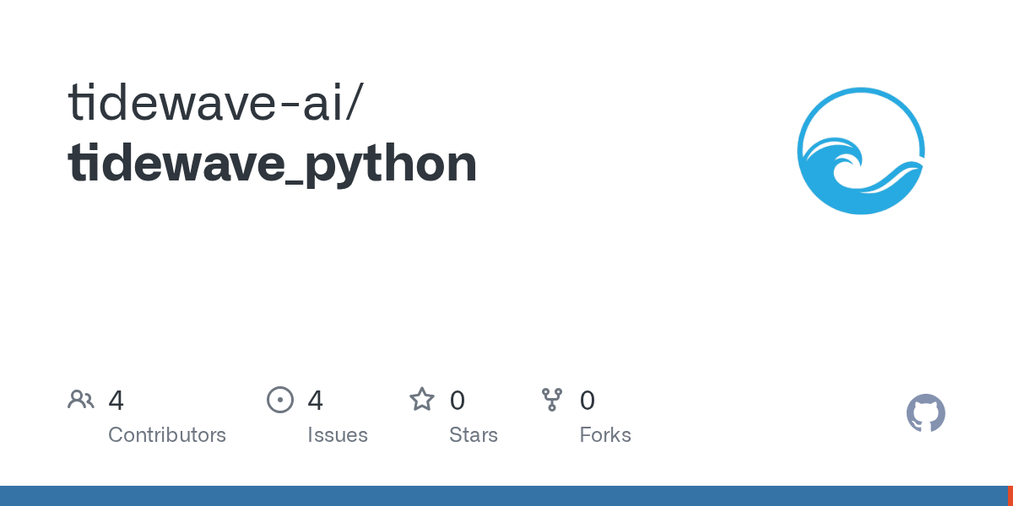
Task: Select the Contributors label
Action: (167, 435)
